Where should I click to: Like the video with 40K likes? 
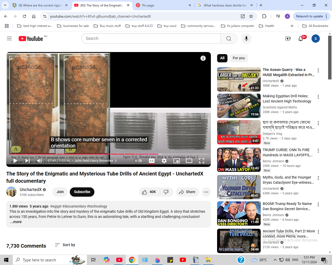[x=149, y=192]
